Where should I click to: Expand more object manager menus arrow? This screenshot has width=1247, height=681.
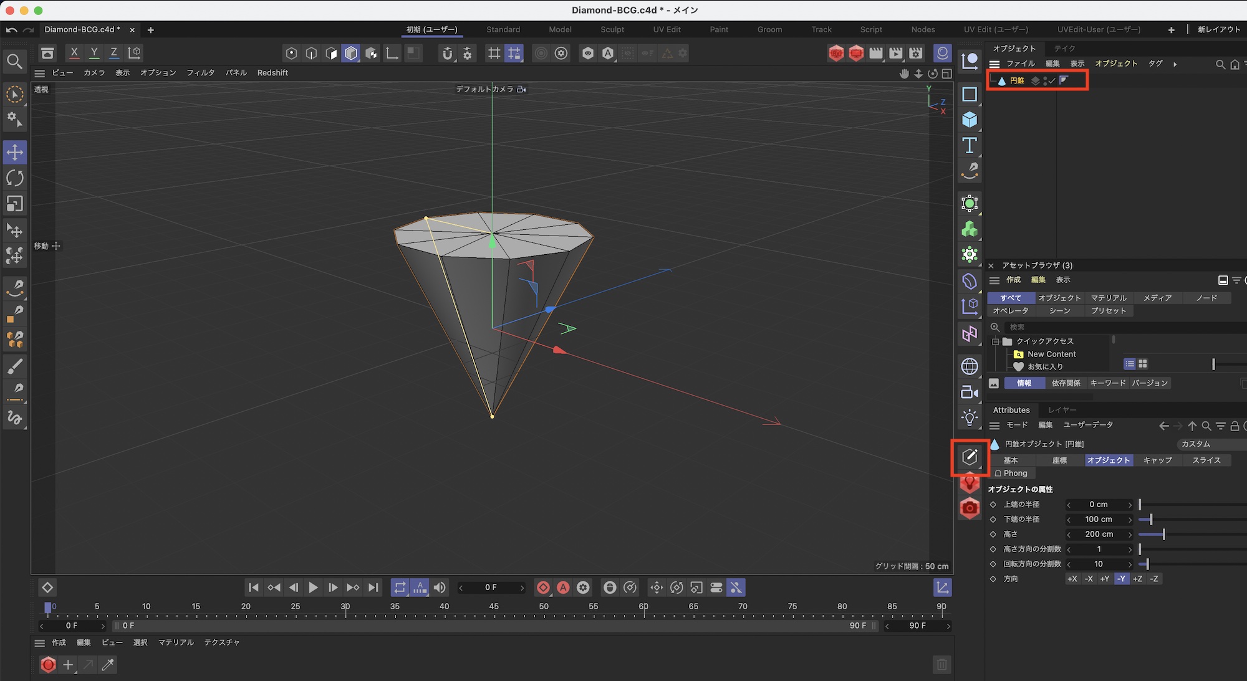pos(1175,64)
